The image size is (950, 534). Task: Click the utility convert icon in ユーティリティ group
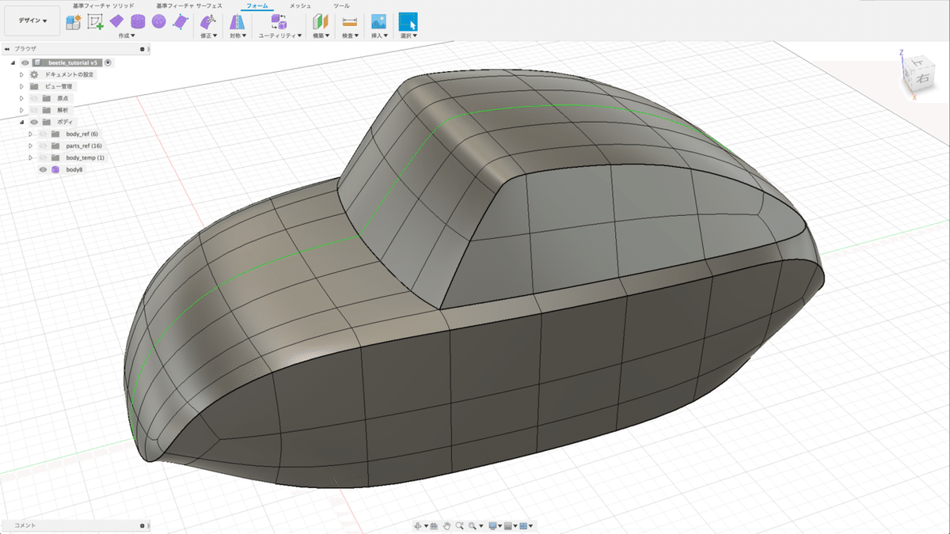(x=279, y=22)
